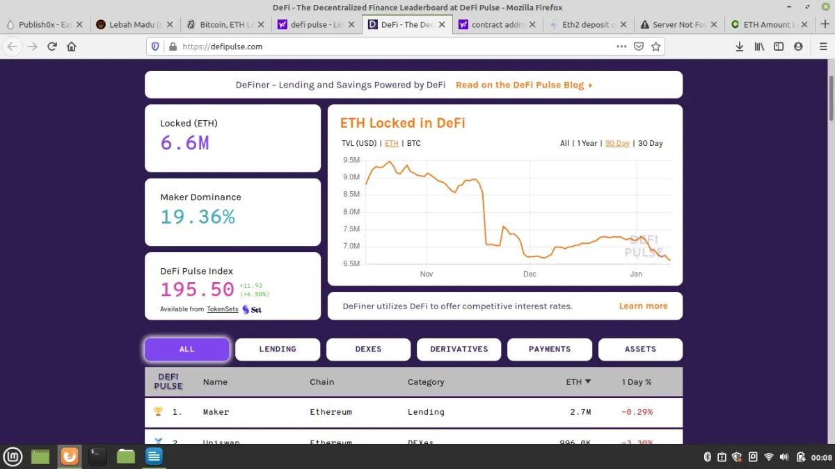Select TVL (USD) chart mode
Viewport: 835px width, 469px height.
(359, 144)
